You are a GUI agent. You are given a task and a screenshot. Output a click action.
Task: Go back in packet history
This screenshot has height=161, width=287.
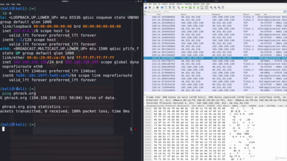click(183, 8)
